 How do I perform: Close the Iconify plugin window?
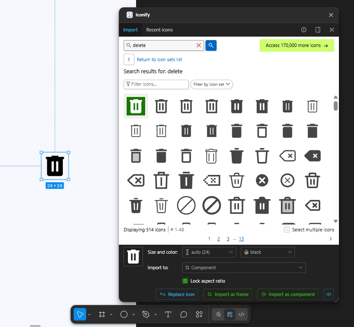pyautogui.click(x=331, y=15)
